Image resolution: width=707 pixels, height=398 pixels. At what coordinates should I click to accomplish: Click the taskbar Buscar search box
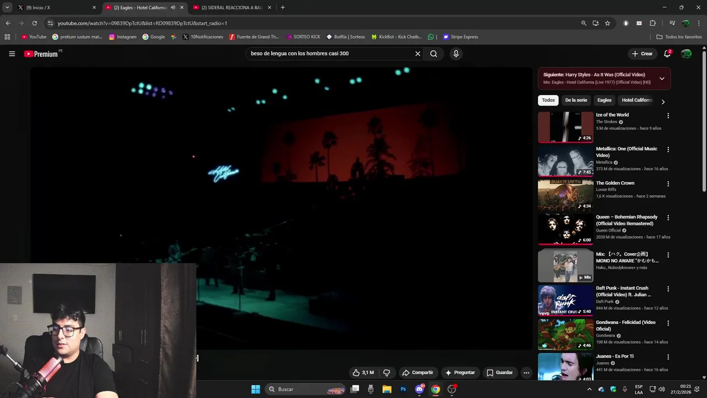306,389
